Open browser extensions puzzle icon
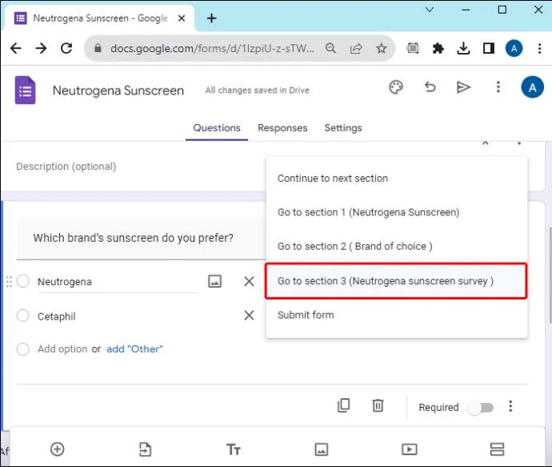Image resolution: width=552 pixels, height=467 pixels. tap(438, 48)
